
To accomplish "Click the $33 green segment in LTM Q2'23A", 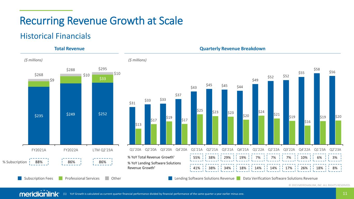I will [x=103, y=79].
